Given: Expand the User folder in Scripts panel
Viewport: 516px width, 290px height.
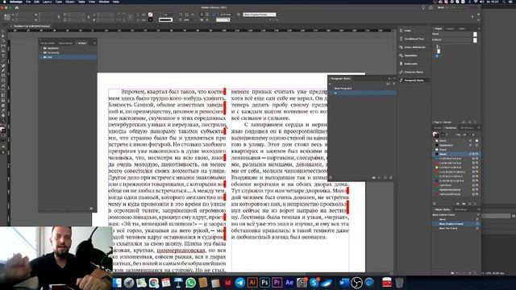Looking at the screenshot, I should 41,57.
